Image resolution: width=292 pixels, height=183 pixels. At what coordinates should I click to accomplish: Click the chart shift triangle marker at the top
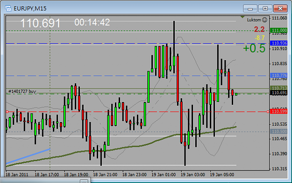click(242, 17)
